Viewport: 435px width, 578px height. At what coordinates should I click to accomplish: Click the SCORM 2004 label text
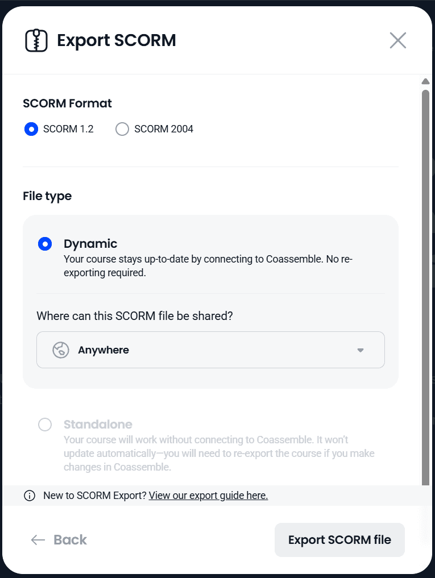pyautogui.click(x=164, y=129)
